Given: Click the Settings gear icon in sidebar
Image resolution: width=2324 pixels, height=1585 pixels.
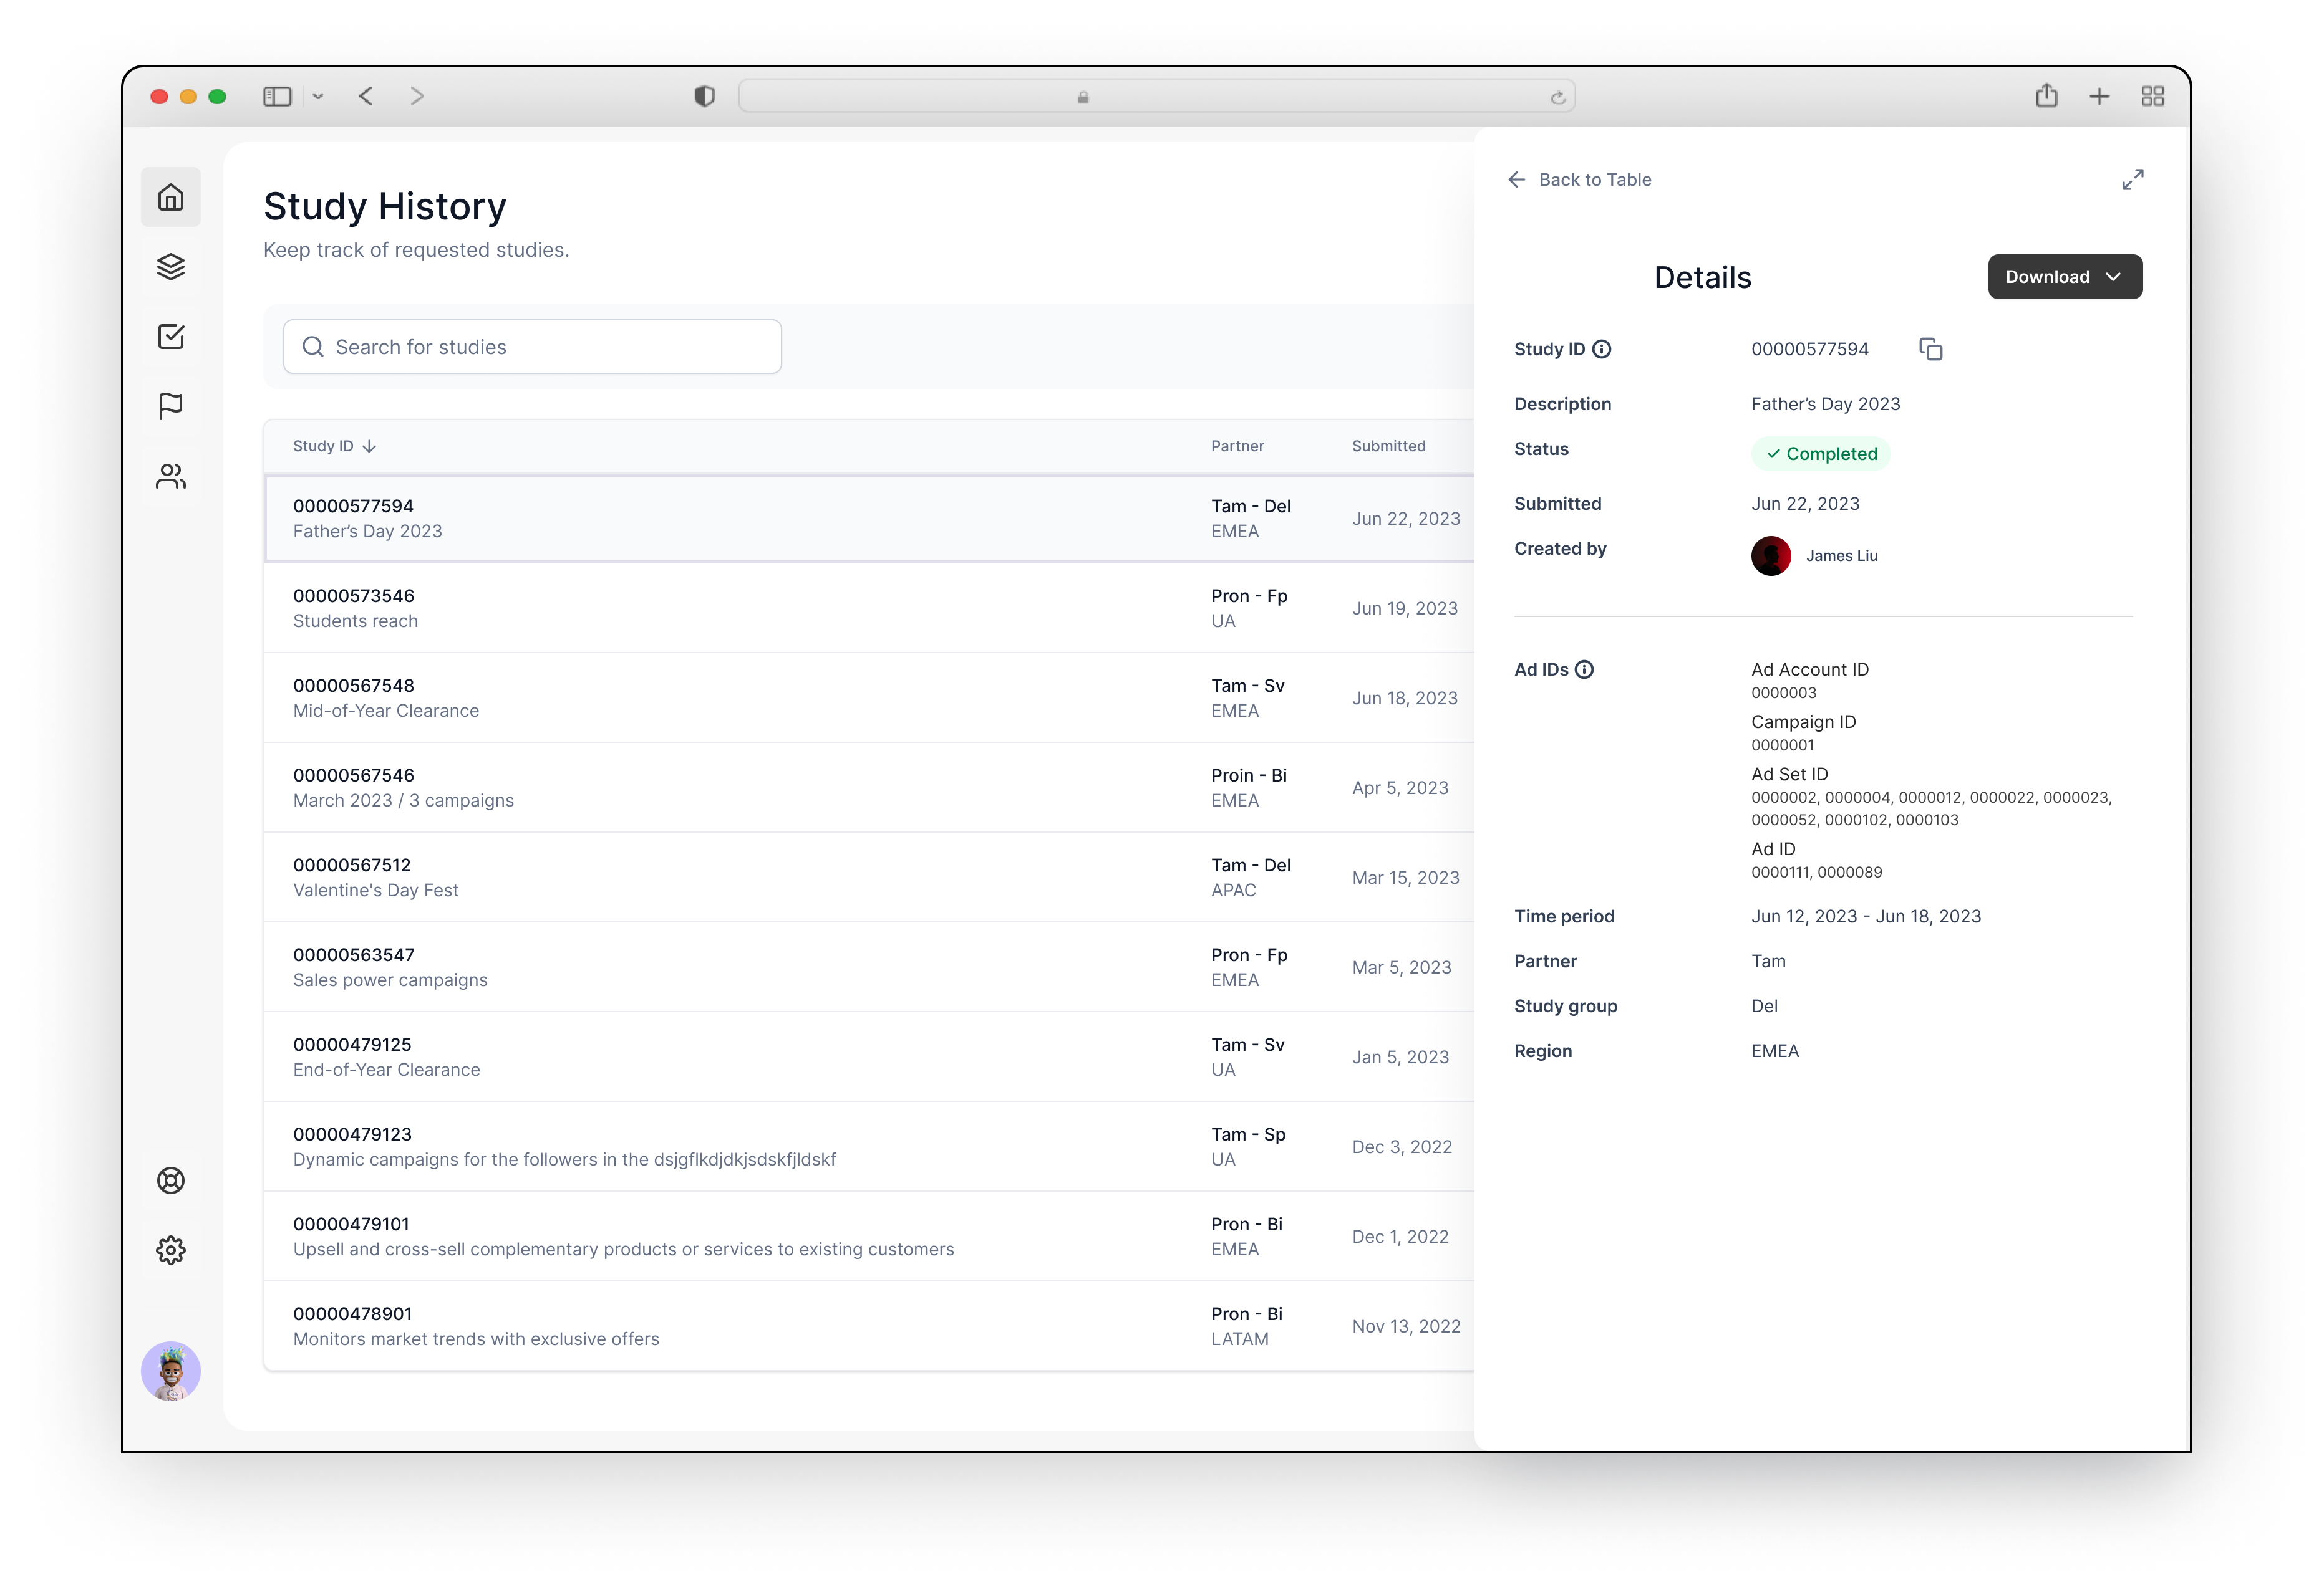Looking at the screenshot, I should [172, 1250].
